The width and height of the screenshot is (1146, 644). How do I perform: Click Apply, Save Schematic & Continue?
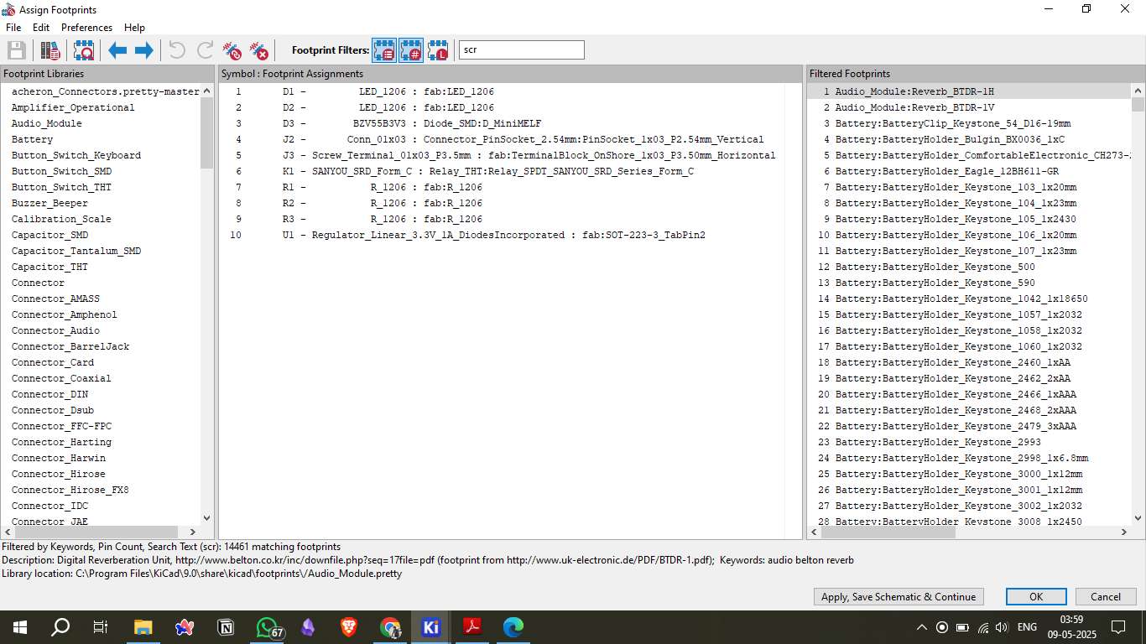click(899, 597)
